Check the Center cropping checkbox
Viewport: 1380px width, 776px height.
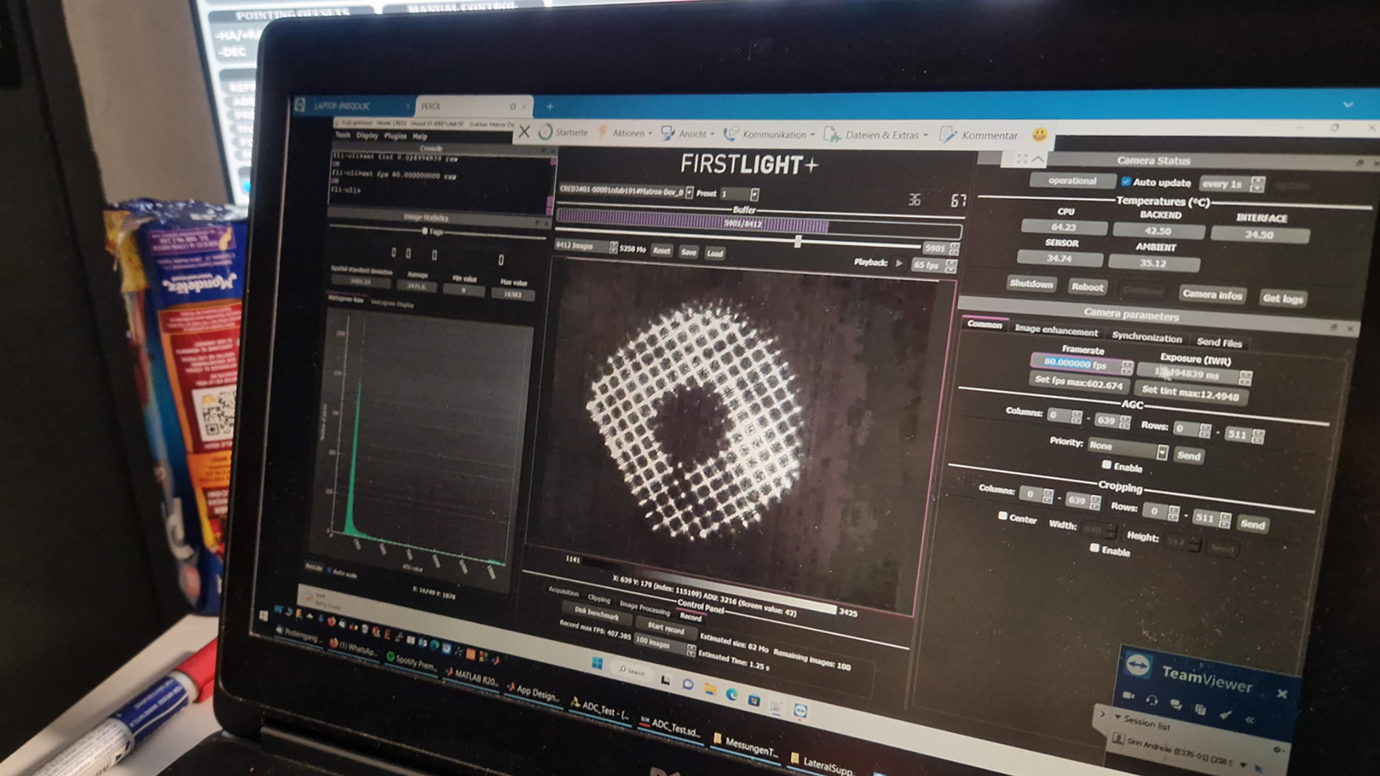pos(1003,515)
